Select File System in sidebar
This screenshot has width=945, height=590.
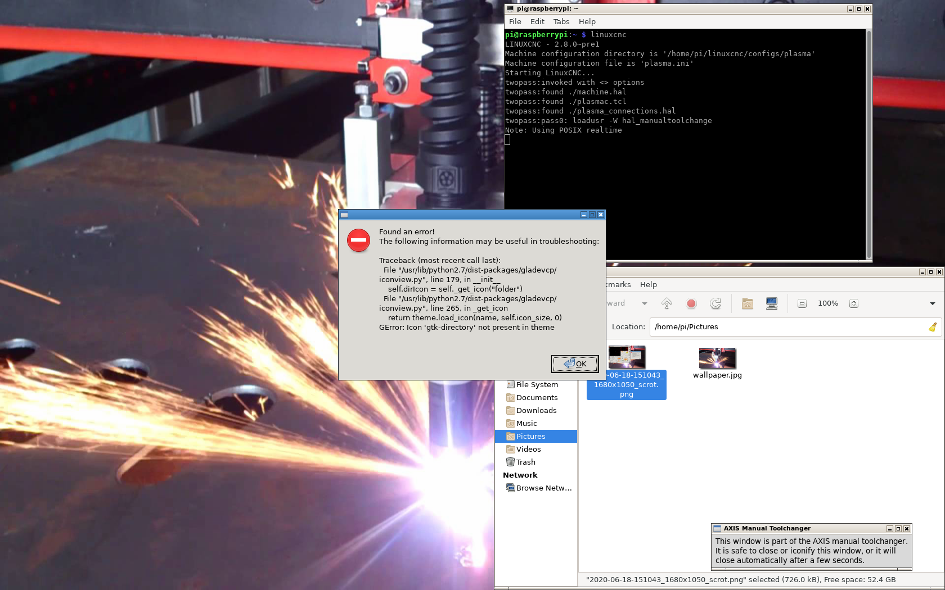click(x=536, y=385)
